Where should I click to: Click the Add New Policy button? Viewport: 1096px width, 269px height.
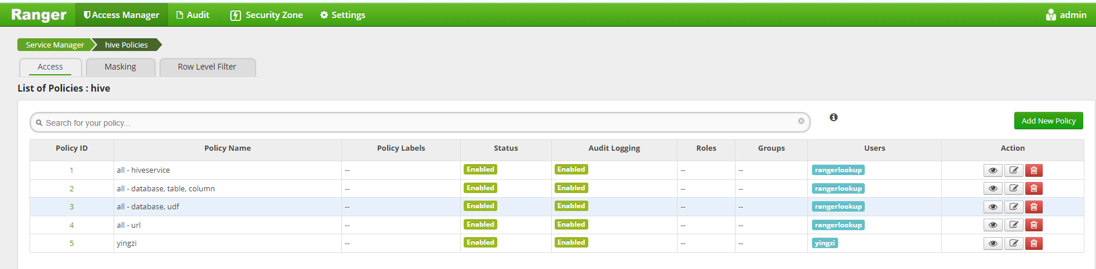pos(1048,121)
